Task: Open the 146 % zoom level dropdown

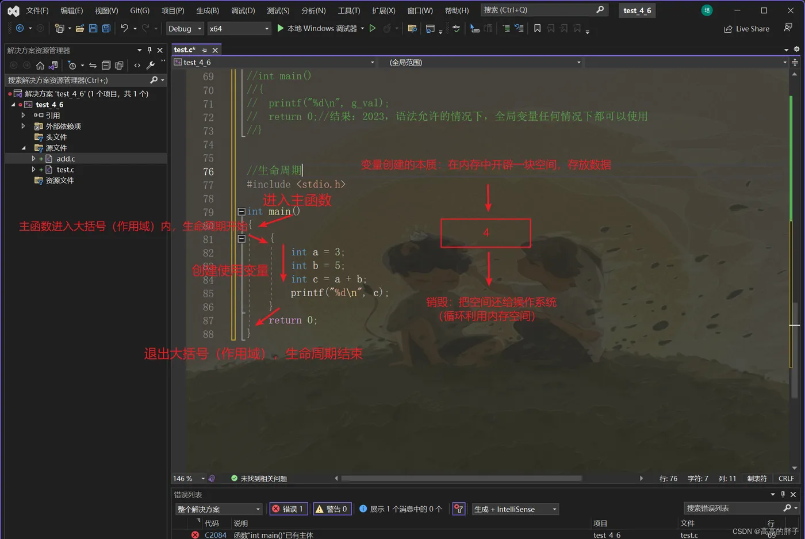Action: pyautogui.click(x=189, y=479)
